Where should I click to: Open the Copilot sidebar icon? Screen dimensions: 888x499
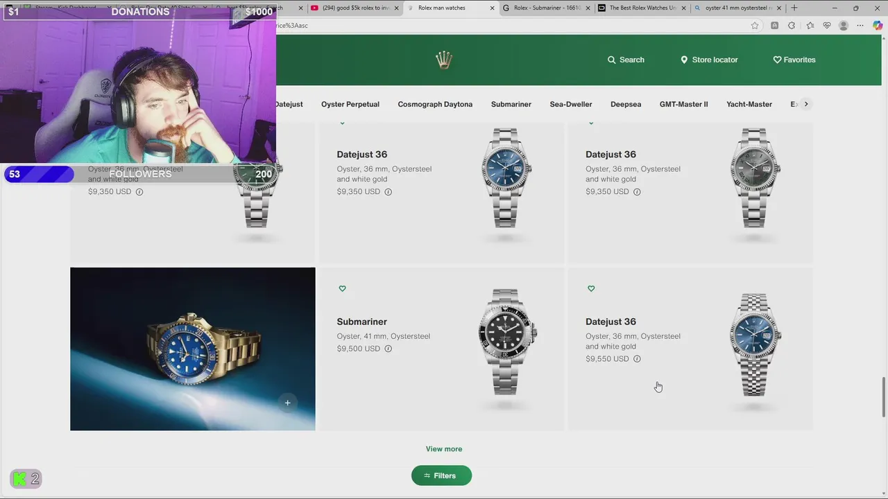point(878,26)
